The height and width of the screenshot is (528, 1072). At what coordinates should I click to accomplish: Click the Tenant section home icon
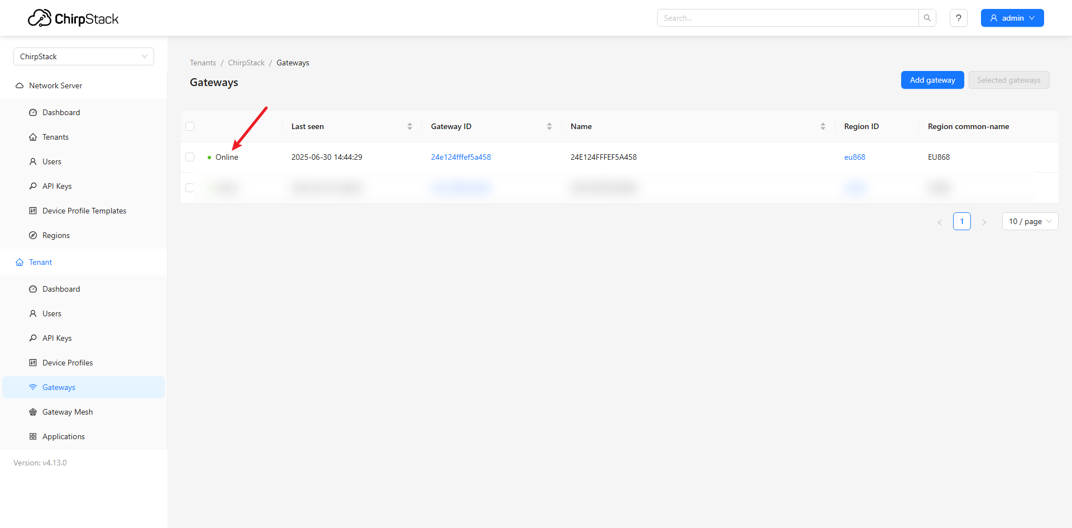pos(20,262)
